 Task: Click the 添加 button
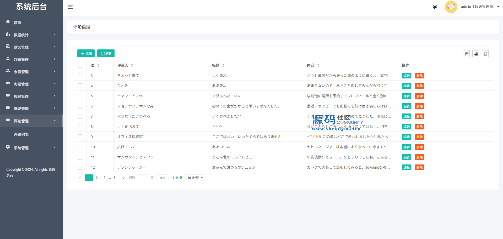86,53
